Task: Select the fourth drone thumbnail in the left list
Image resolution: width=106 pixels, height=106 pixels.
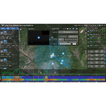Action: tap(2, 60)
